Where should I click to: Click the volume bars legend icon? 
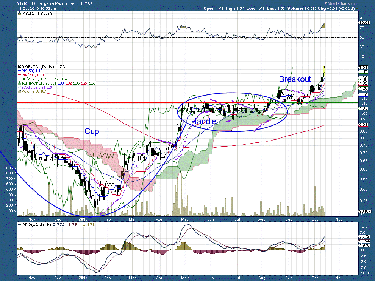20,91
